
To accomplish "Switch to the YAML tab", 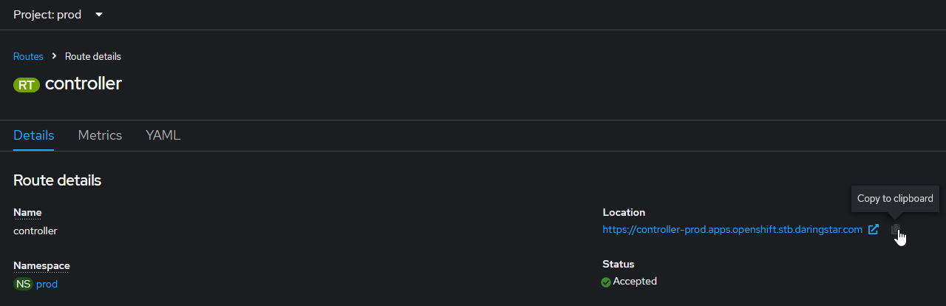I will (x=163, y=135).
